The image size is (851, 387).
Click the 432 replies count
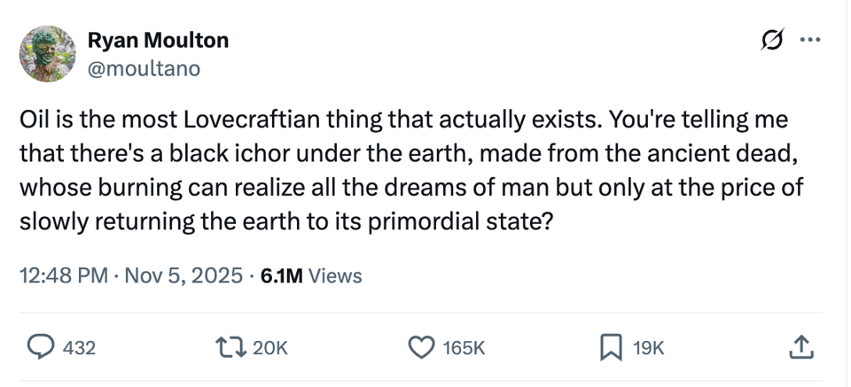click(x=79, y=348)
